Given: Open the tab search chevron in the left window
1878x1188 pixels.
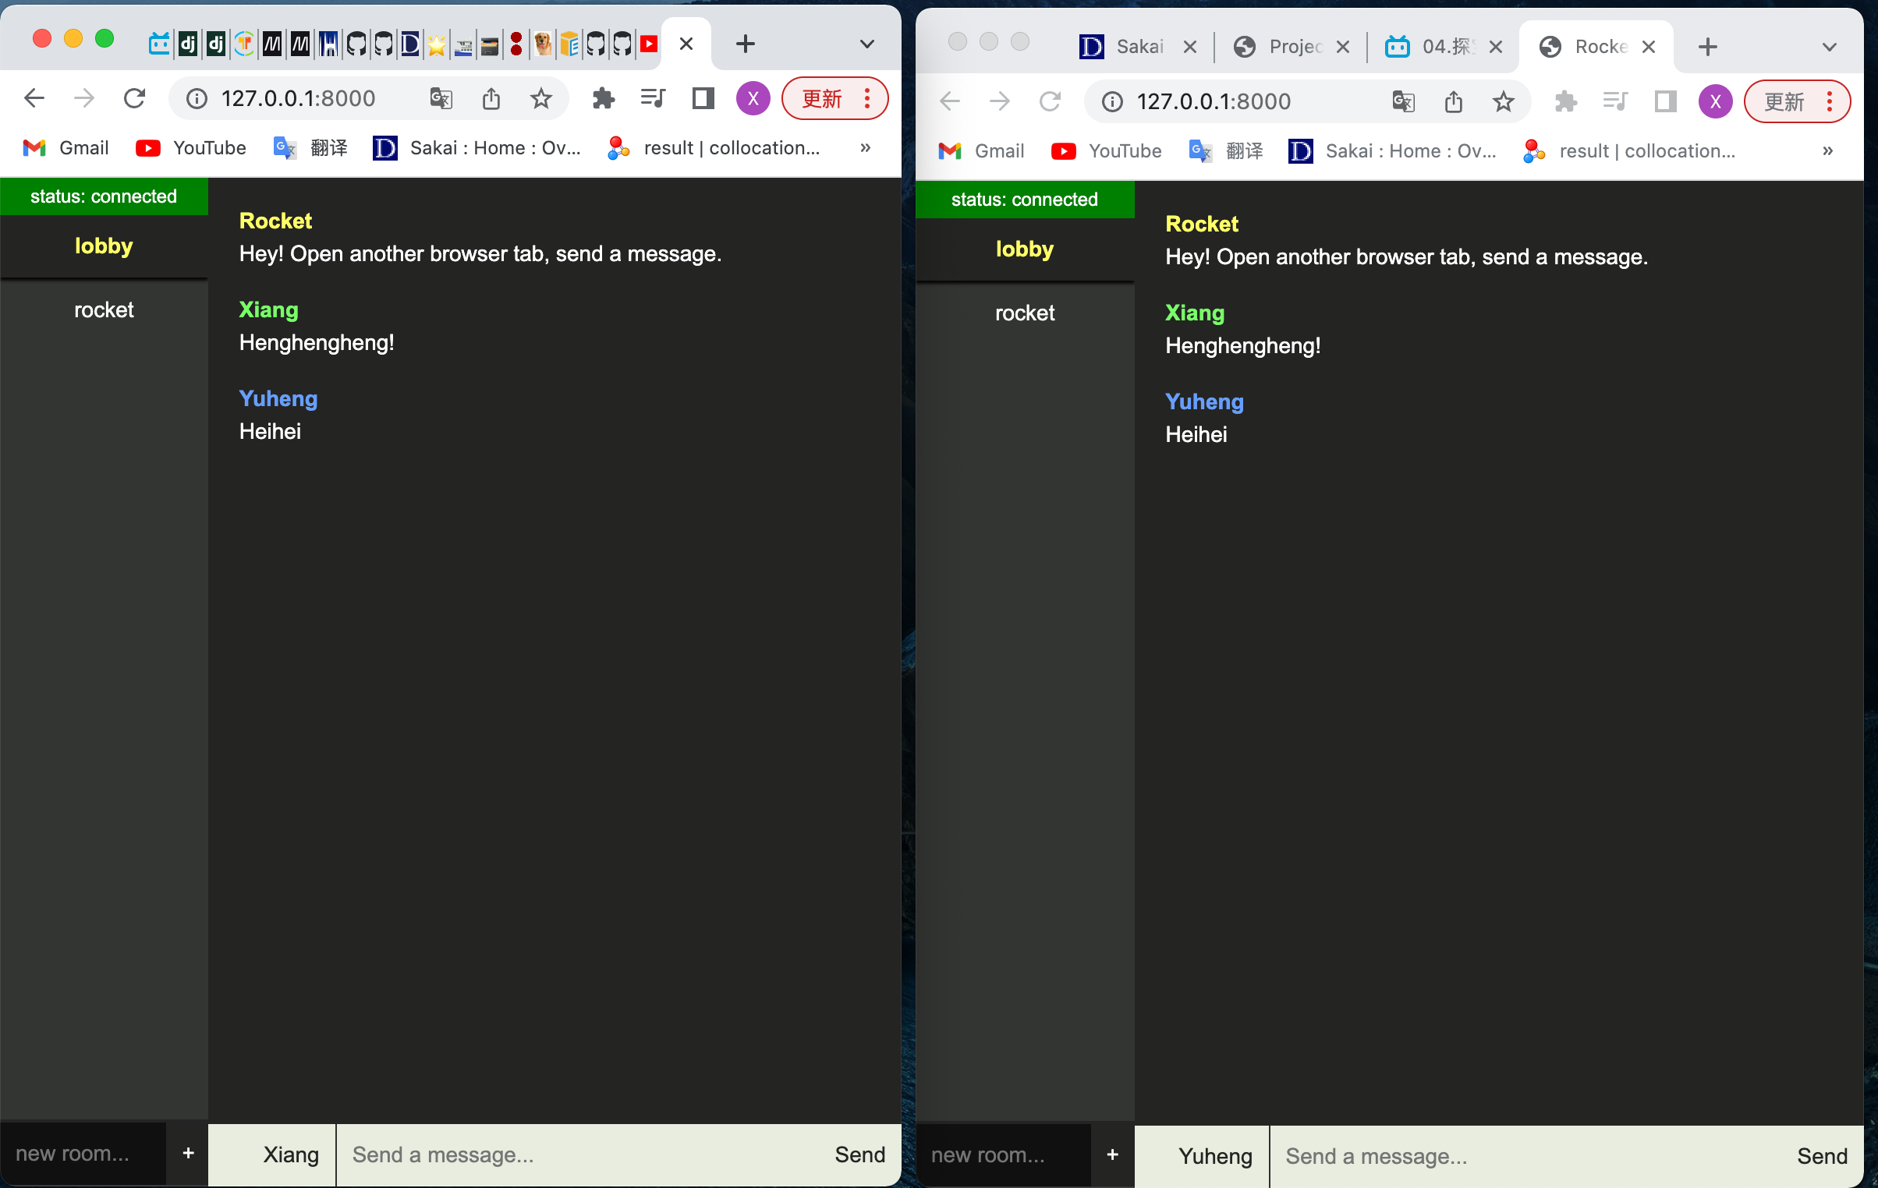Looking at the screenshot, I should tap(866, 44).
